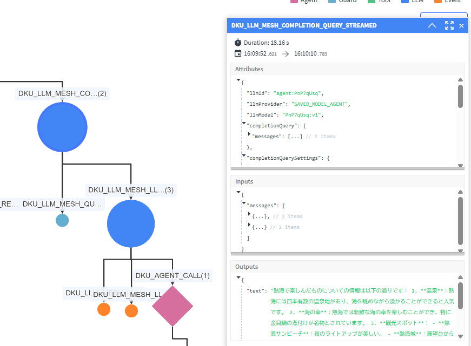Click the DKU_LLM_MESH_CO...(2) node label
471x346 pixels.
pyautogui.click(x=62, y=93)
